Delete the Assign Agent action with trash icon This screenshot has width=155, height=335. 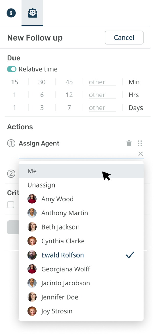129,143
